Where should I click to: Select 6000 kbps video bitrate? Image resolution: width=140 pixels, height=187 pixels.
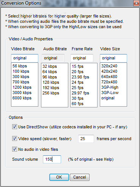tap(22, 98)
